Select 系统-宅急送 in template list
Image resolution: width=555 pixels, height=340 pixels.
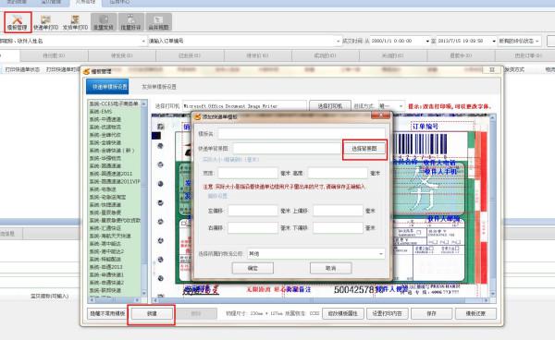click(x=103, y=189)
